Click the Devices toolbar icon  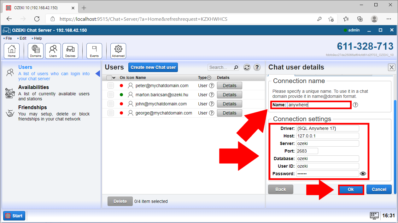(70, 51)
